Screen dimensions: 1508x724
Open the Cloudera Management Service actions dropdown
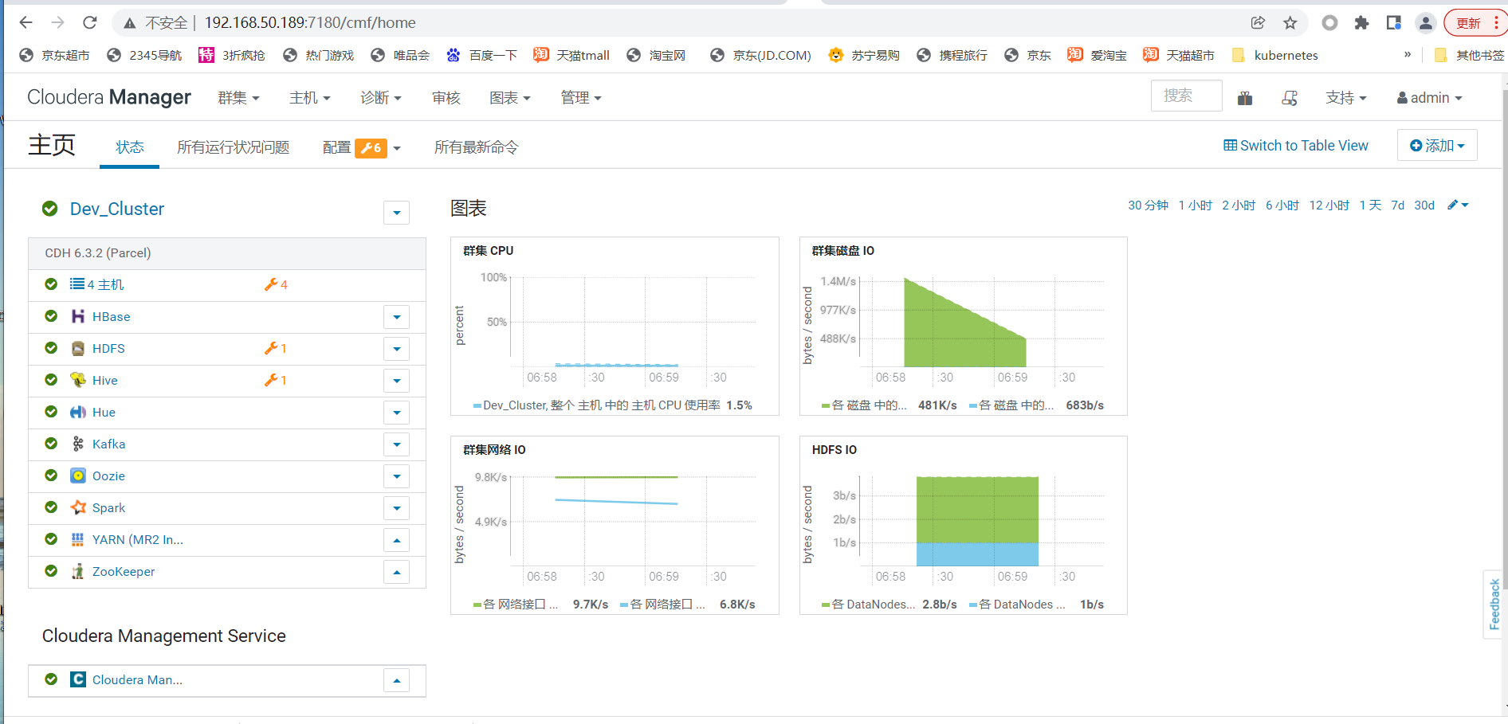click(396, 680)
